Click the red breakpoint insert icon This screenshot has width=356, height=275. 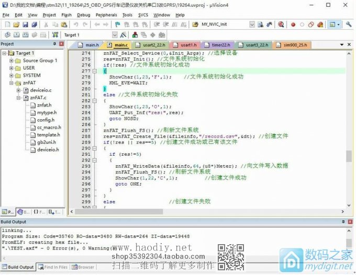click(x=293, y=25)
